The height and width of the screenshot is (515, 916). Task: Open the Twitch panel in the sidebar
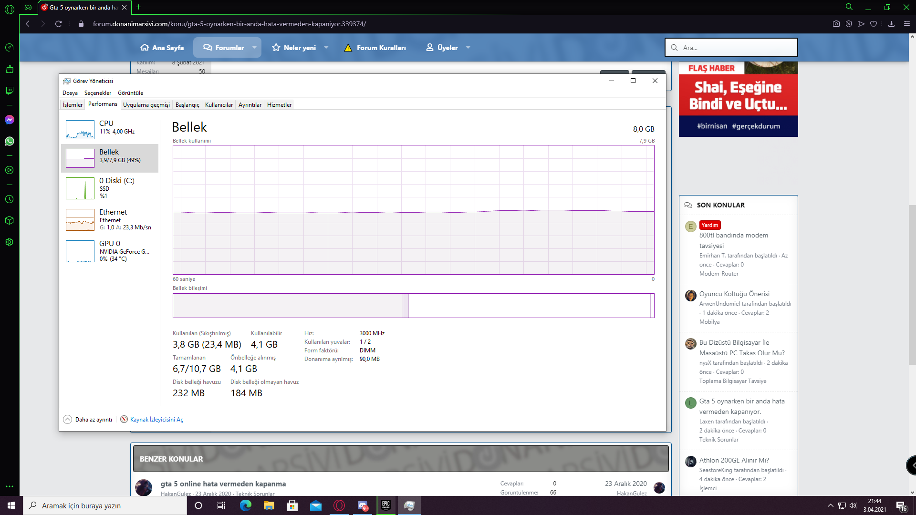pos(10,91)
